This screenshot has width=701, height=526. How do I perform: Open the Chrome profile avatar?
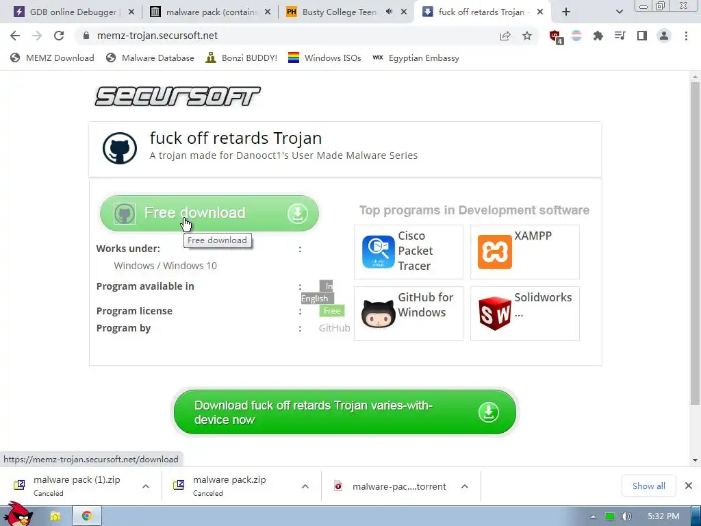point(664,36)
